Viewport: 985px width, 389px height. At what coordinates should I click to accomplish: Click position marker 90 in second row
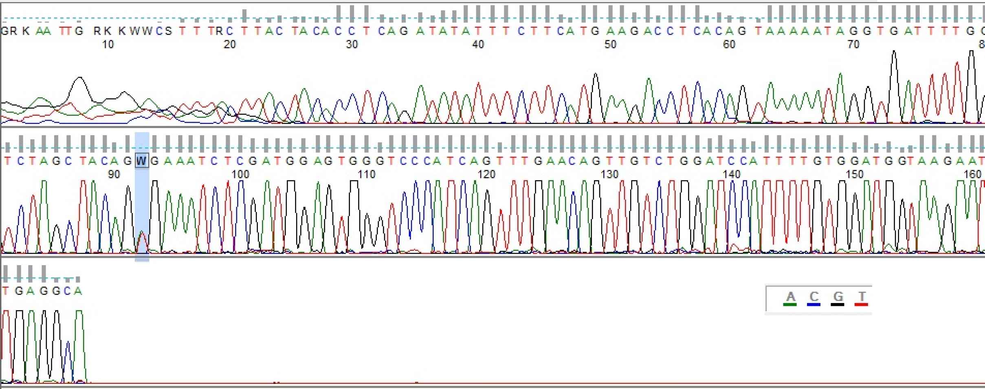(114, 174)
